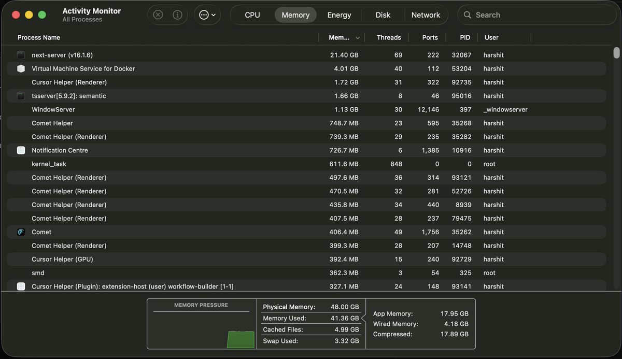Select the smd process row
Image resolution: width=622 pixels, height=359 pixels.
(x=306, y=273)
